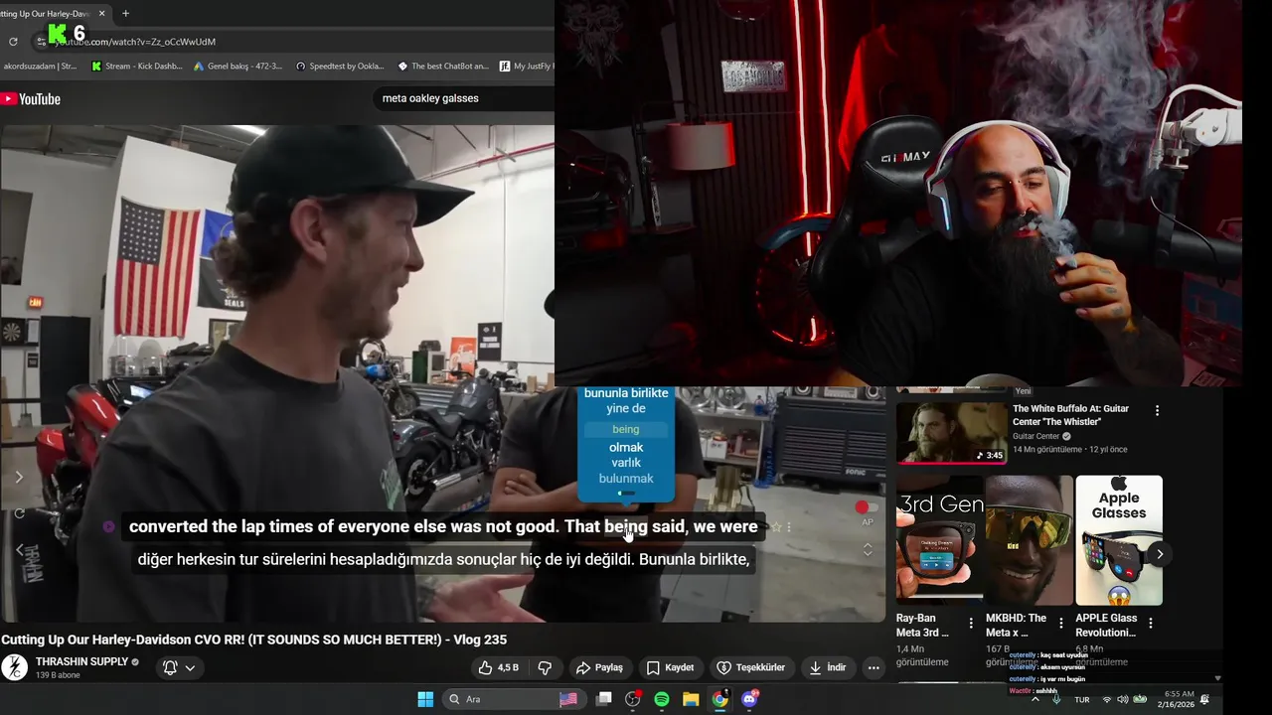Select the 'bulunmak' translation in popup

pyautogui.click(x=626, y=479)
